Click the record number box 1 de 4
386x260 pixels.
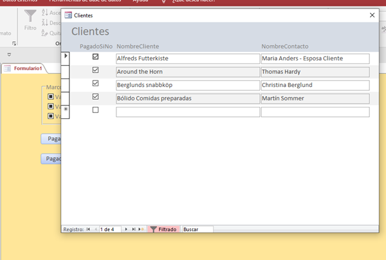[x=110, y=229]
